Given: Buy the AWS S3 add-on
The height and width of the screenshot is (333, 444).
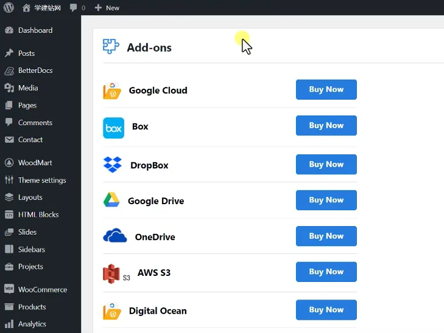Looking at the screenshot, I should click(326, 272).
